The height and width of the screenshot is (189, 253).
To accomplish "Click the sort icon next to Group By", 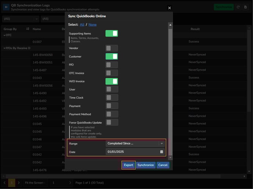I will click(x=28, y=29).
